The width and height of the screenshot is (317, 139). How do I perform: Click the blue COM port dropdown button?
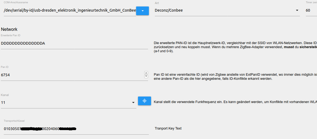click(142, 11)
